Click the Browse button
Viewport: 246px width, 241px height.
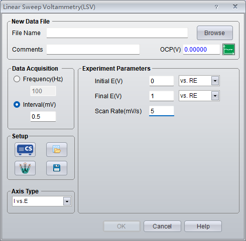pos(215,33)
